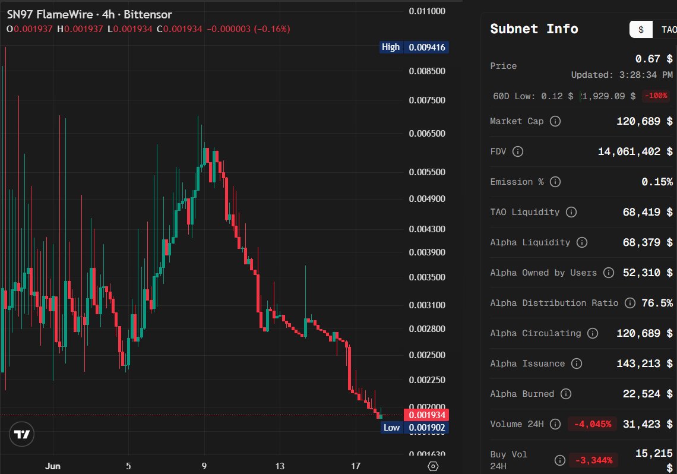Viewport: 677px width, 474px height.
Task: Click the Jun date label on time axis
Action: 53,466
